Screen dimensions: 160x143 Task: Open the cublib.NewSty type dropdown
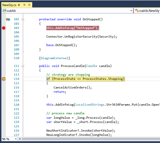(x=147, y=11)
